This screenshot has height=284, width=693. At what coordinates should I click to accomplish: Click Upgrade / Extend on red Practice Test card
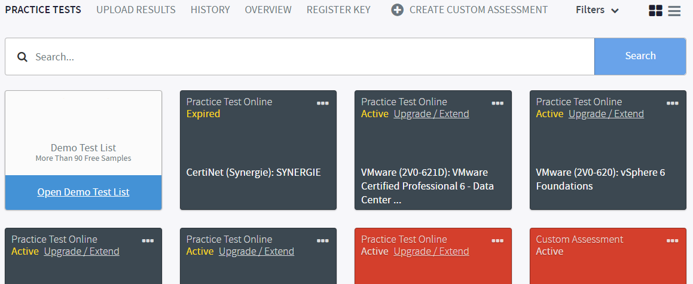431,251
